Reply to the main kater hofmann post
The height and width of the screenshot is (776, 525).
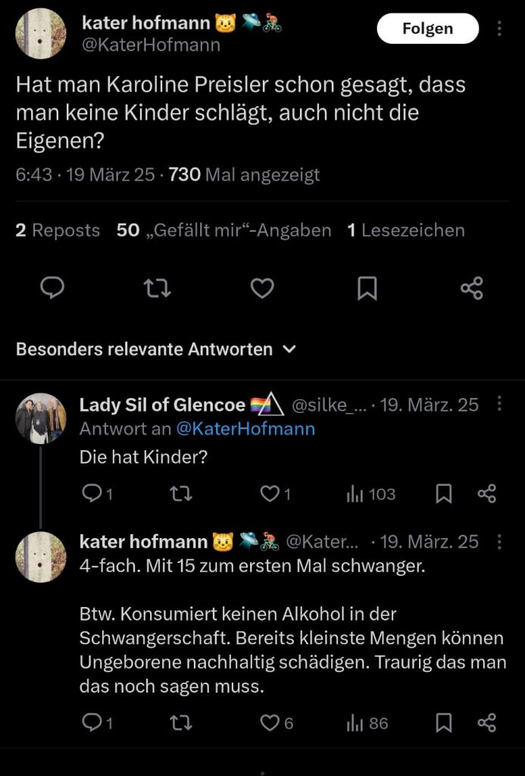52,288
